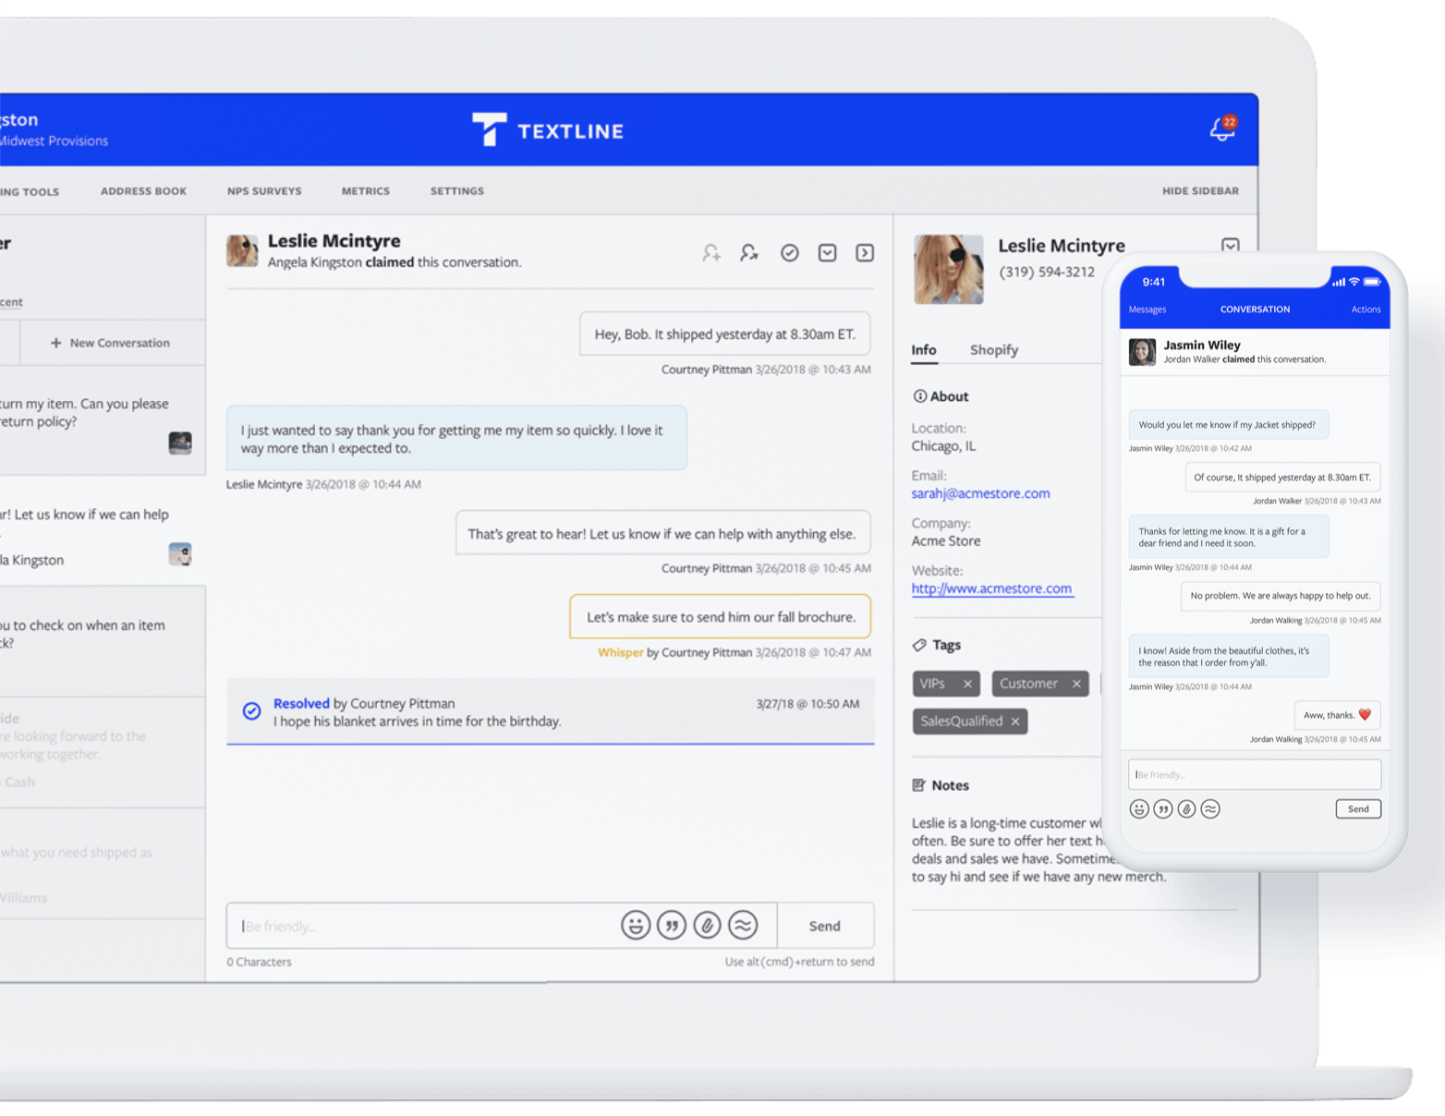The height and width of the screenshot is (1116, 1445).
Task: Insert a shortcut via desktop quote icon
Action: (672, 925)
